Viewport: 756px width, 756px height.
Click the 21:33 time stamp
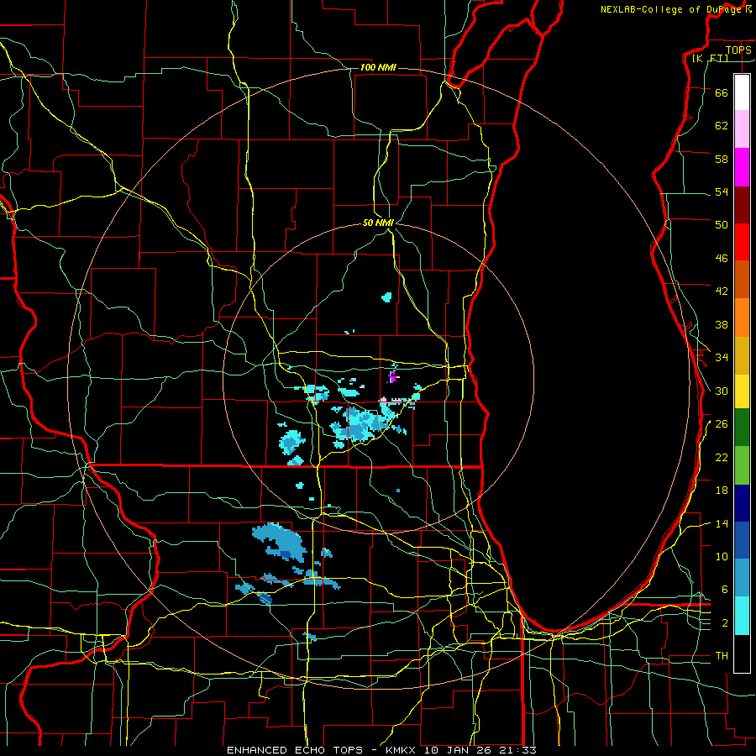519,750
